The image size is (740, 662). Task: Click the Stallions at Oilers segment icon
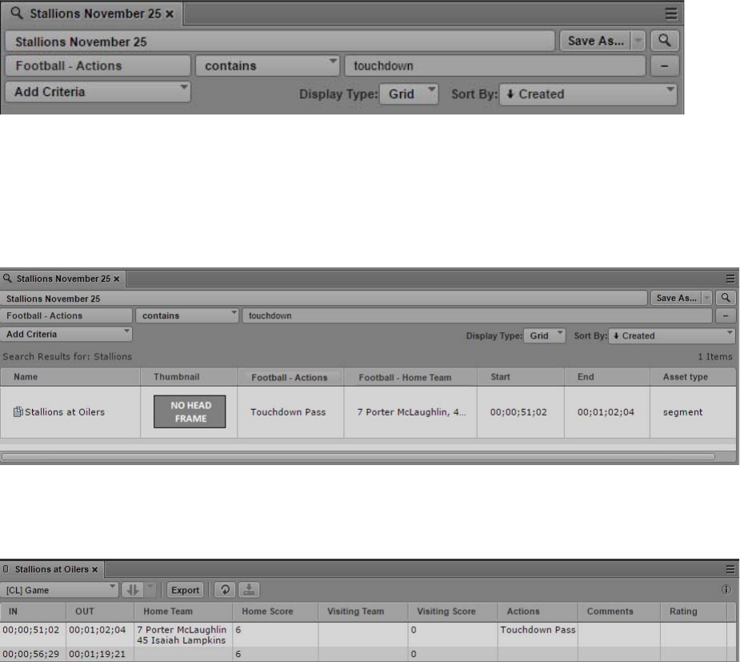pyautogui.click(x=18, y=411)
